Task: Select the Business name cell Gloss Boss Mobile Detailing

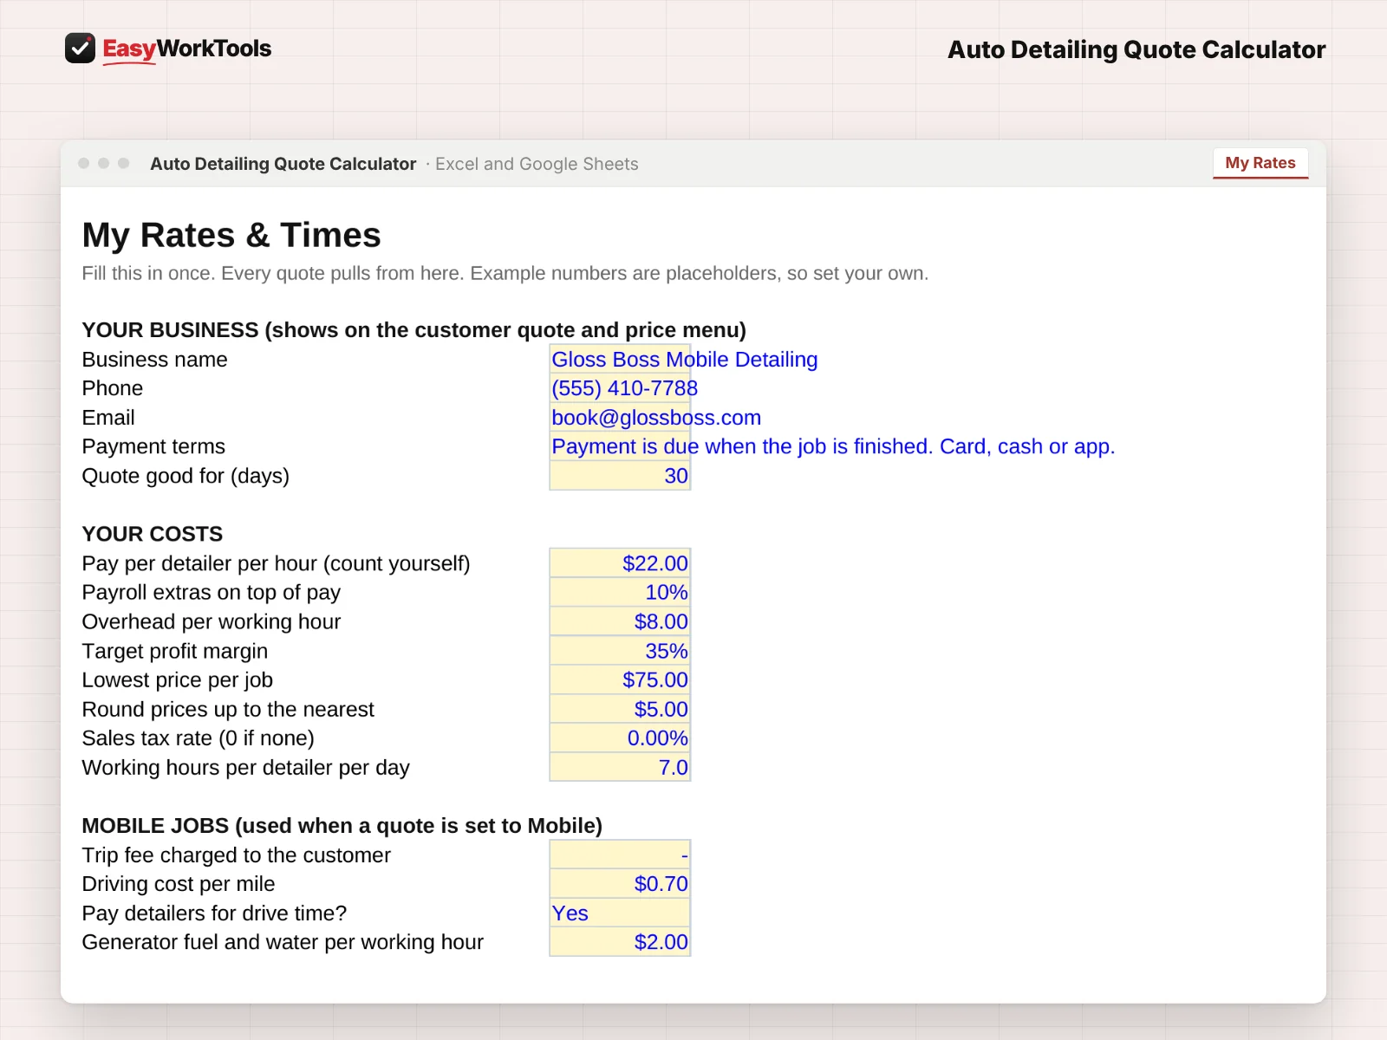Action: point(620,360)
